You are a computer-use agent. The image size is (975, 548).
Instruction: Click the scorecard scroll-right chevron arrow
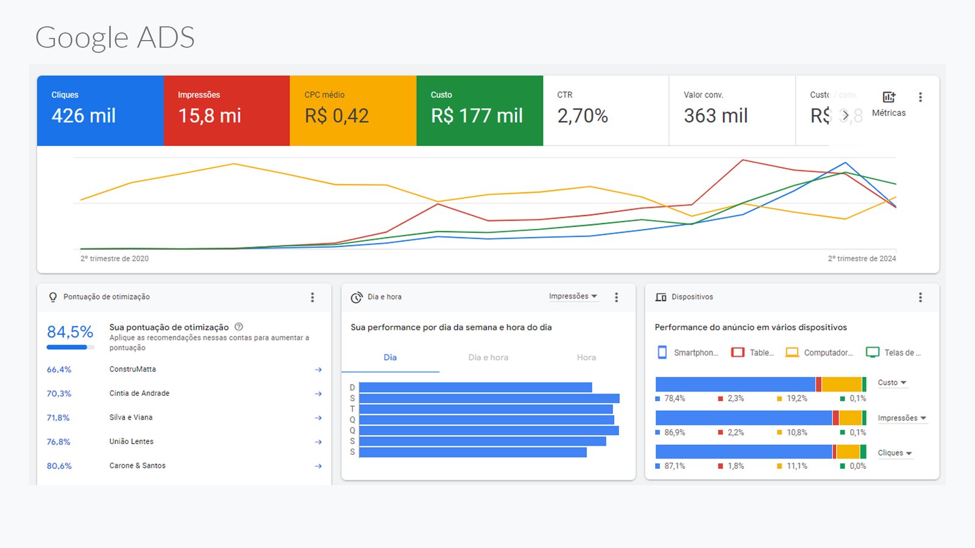(845, 115)
